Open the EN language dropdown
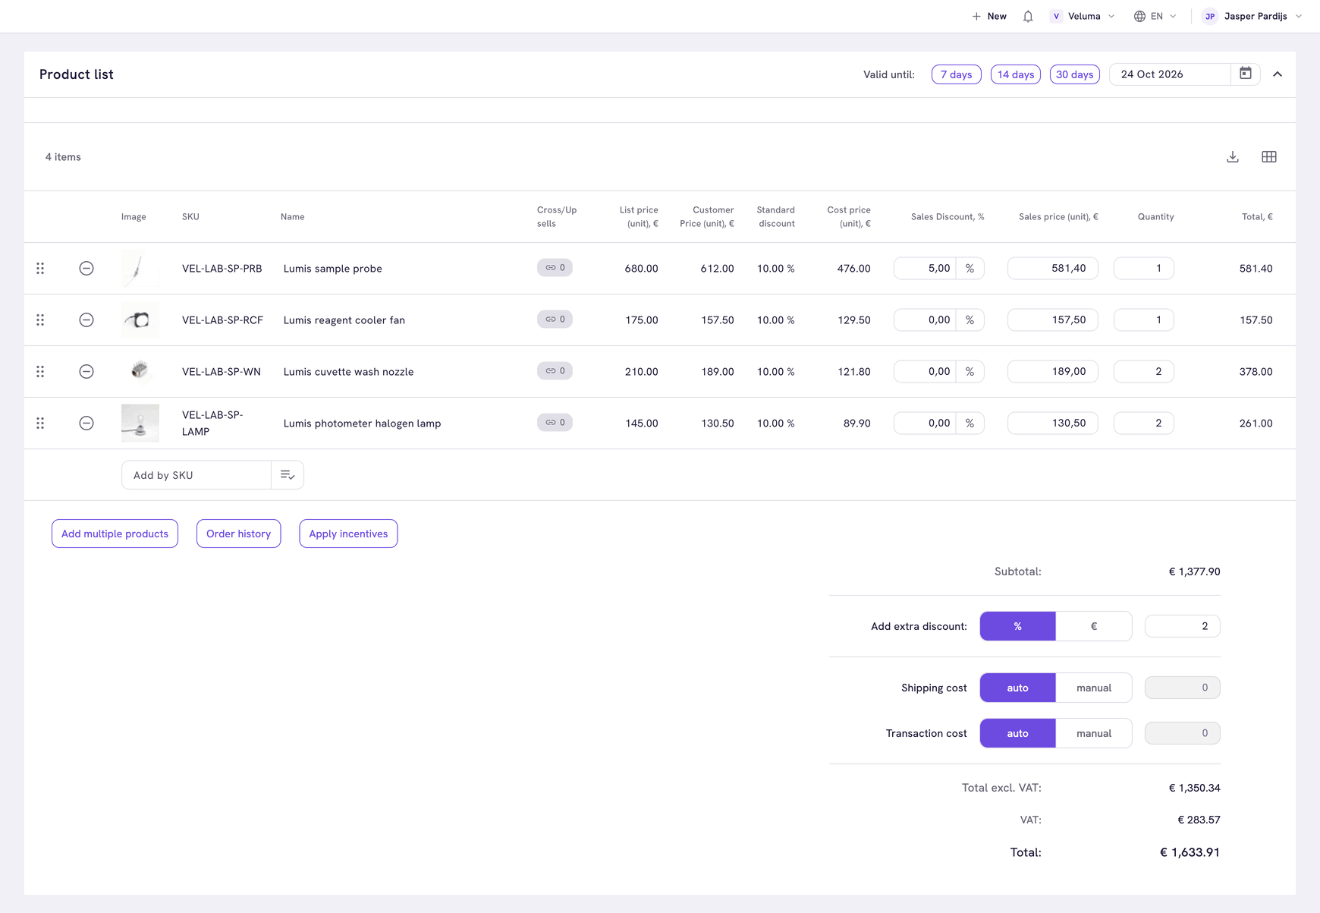 point(1155,16)
